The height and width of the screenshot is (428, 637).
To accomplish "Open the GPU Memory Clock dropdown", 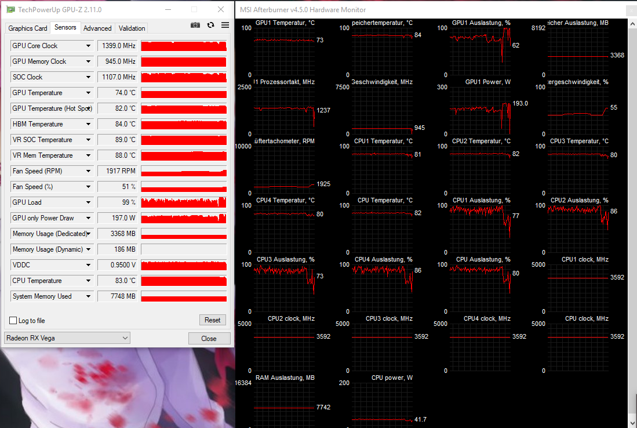I will pos(88,61).
